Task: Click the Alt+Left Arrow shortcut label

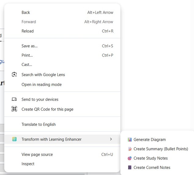Action: click(100, 12)
